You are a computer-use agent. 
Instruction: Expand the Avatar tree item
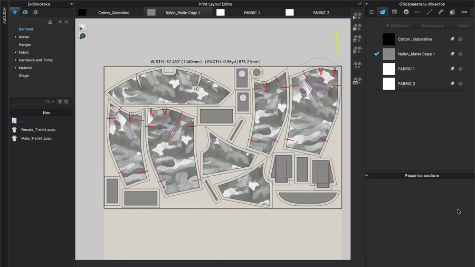16,37
